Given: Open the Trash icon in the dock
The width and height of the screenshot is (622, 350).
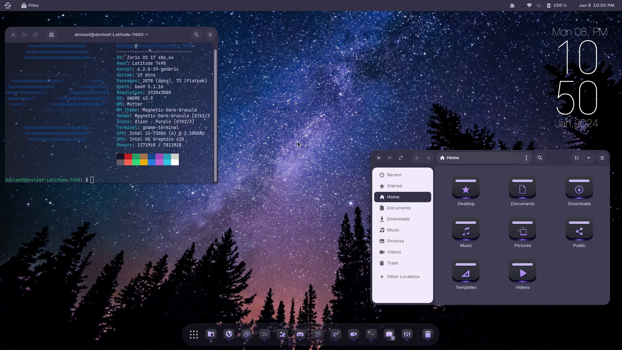Looking at the screenshot, I should (x=428, y=334).
